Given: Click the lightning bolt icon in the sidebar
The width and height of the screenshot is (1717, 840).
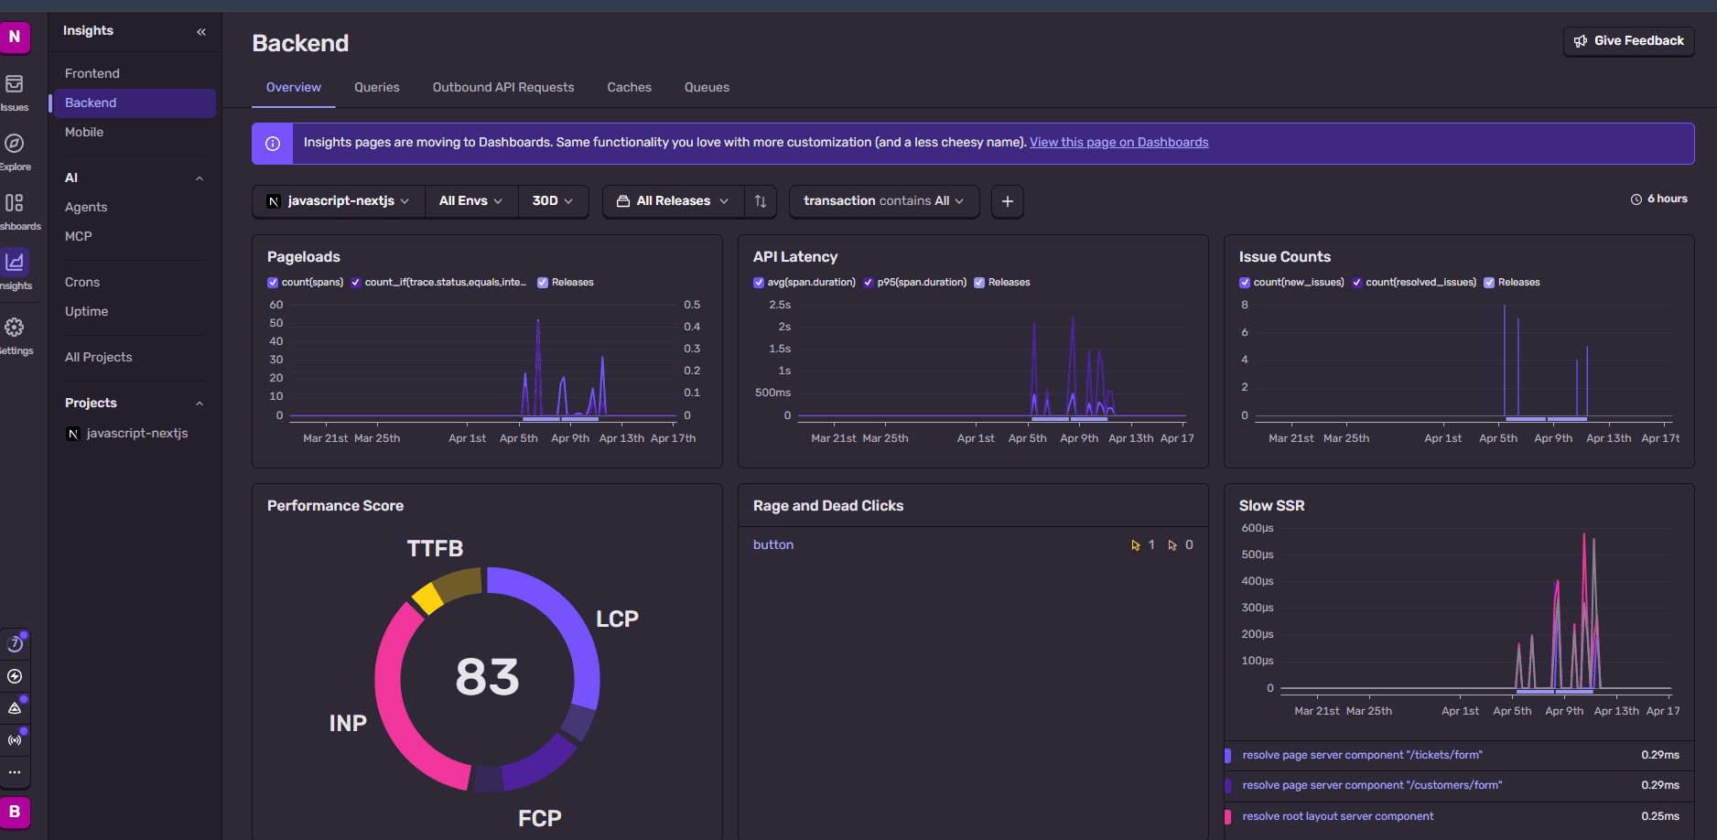Looking at the screenshot, I should pos(16,675).
